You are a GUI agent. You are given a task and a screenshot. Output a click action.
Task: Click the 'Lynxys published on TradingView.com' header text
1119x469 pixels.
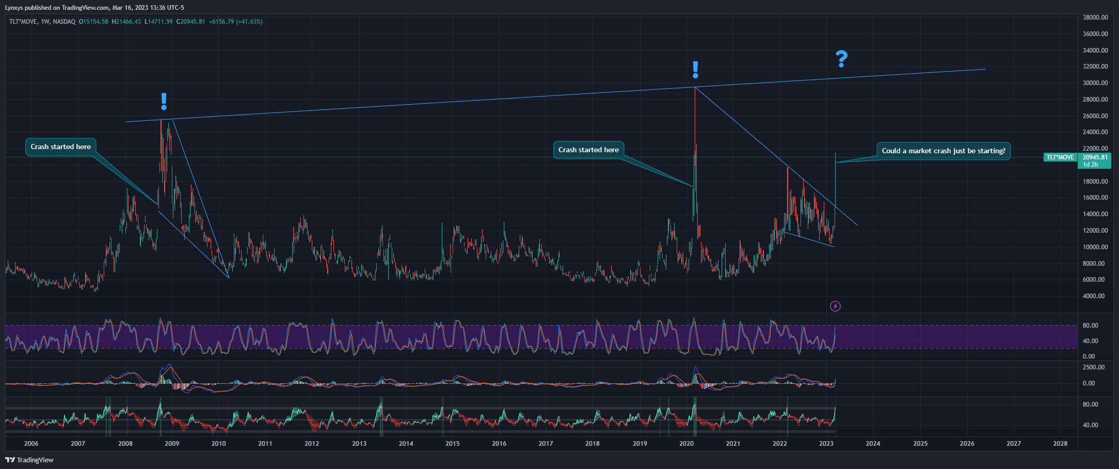pyautogui.click(x=57, y=8)
